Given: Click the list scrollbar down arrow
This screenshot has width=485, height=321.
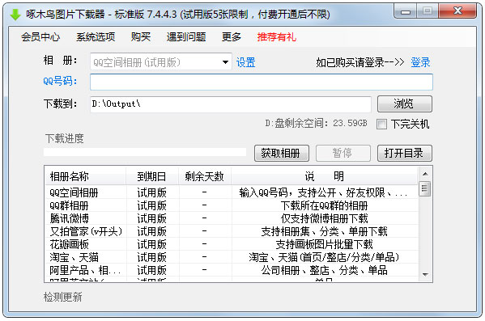Looking at the screenshot, I should tap(425, 274).
